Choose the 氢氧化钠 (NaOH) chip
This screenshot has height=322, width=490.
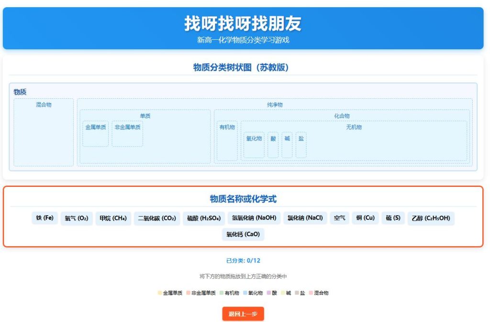coord(254,218)
